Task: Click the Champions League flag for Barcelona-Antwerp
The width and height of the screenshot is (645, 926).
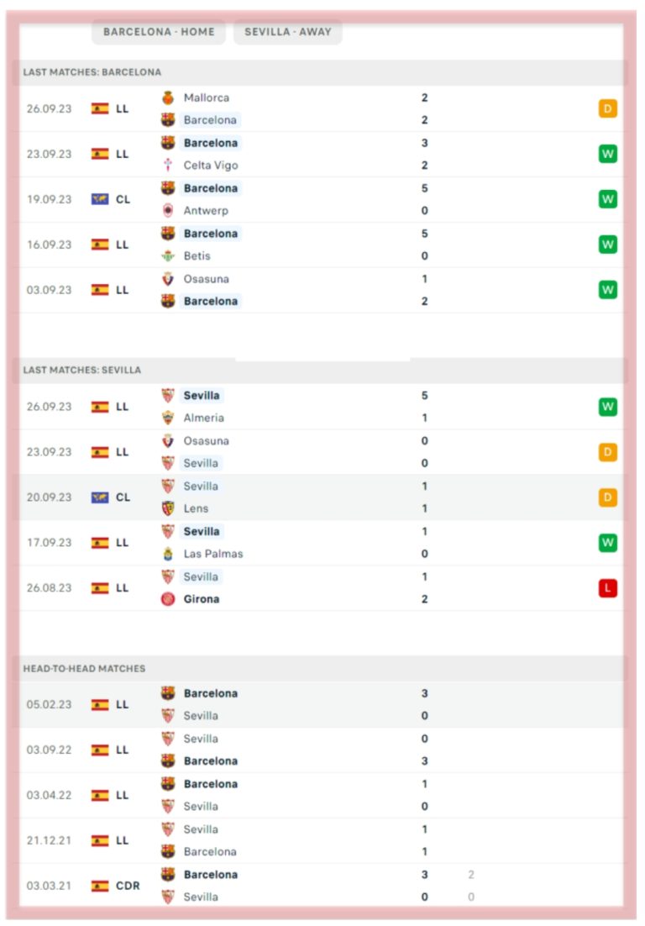Action: (x=100, y=200)
